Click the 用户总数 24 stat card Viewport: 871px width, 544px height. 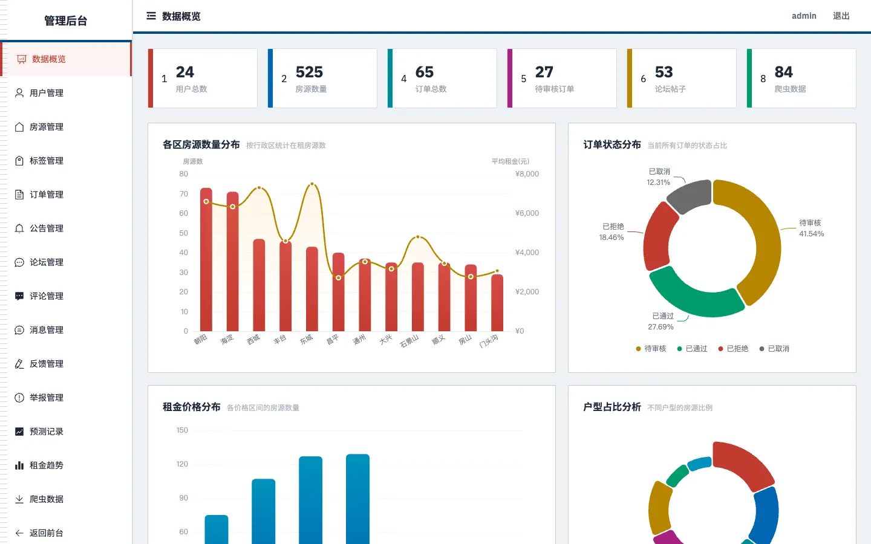203,79
